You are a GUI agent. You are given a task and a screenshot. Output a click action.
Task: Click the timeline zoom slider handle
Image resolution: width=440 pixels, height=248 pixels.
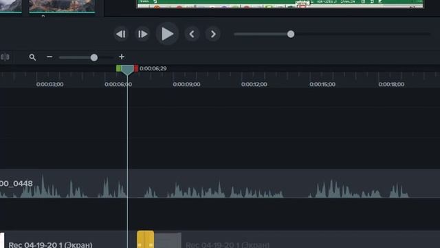[x=94, y=58]
